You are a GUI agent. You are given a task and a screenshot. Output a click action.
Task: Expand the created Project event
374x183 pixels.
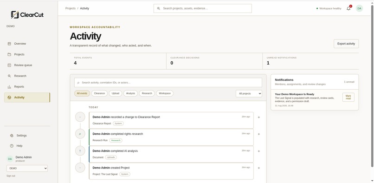pyautogui.click(x=259, y=168)
